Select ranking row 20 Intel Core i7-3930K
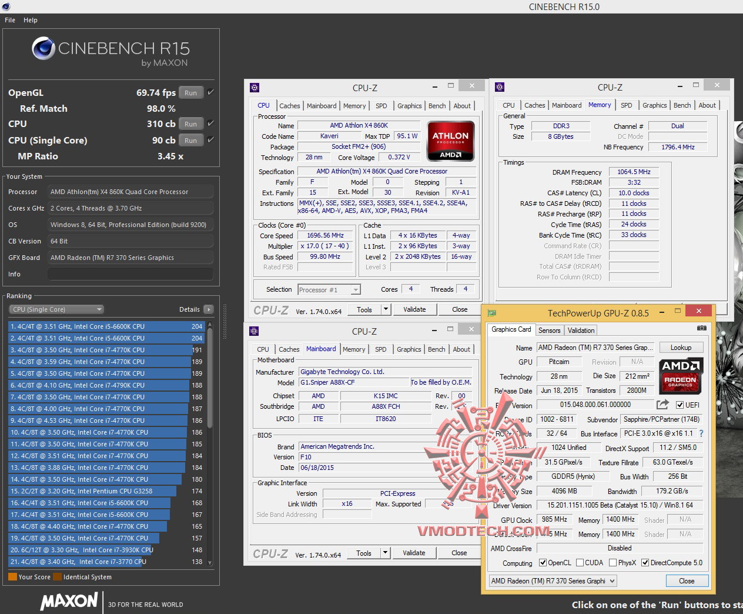Image resolution: width=743 pixels, height=614 pixels. 106,550
